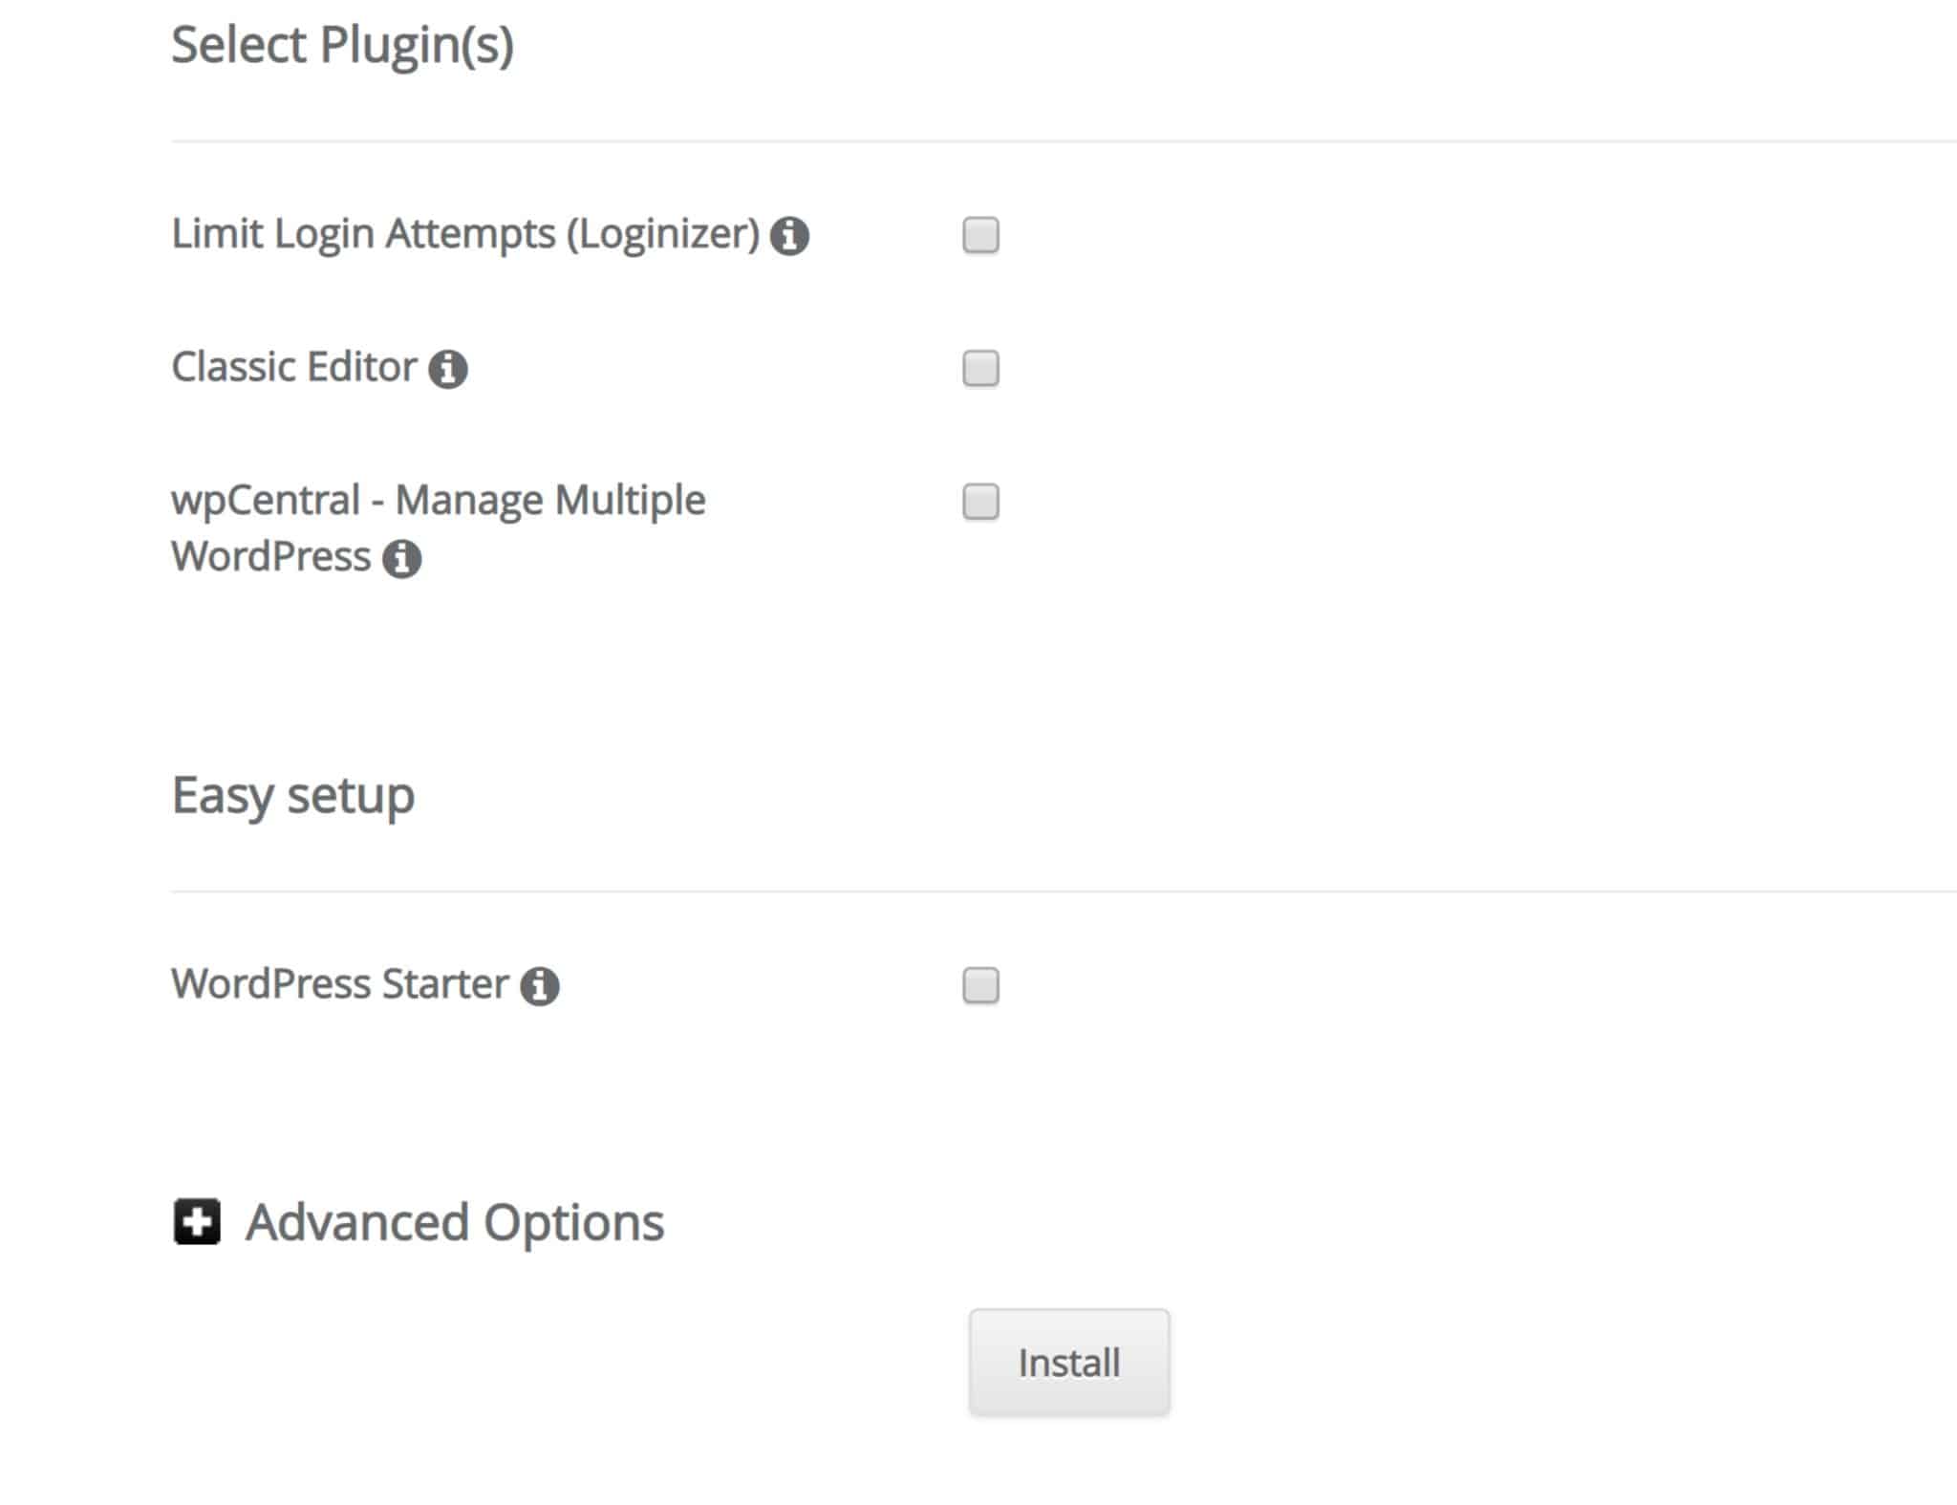Viewport: 1957px width, 1505px height.
Task: Click the divider line below Easy setup
Action: point(1051,892)
